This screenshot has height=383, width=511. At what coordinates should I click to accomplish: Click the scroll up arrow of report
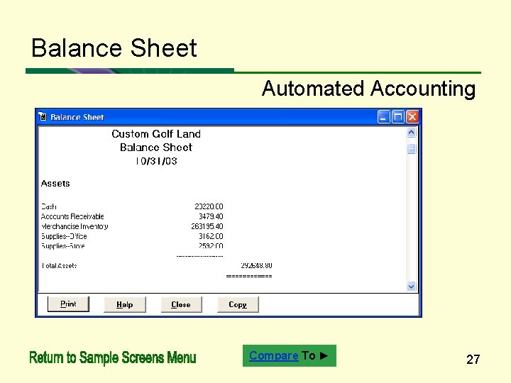(411, 133)
